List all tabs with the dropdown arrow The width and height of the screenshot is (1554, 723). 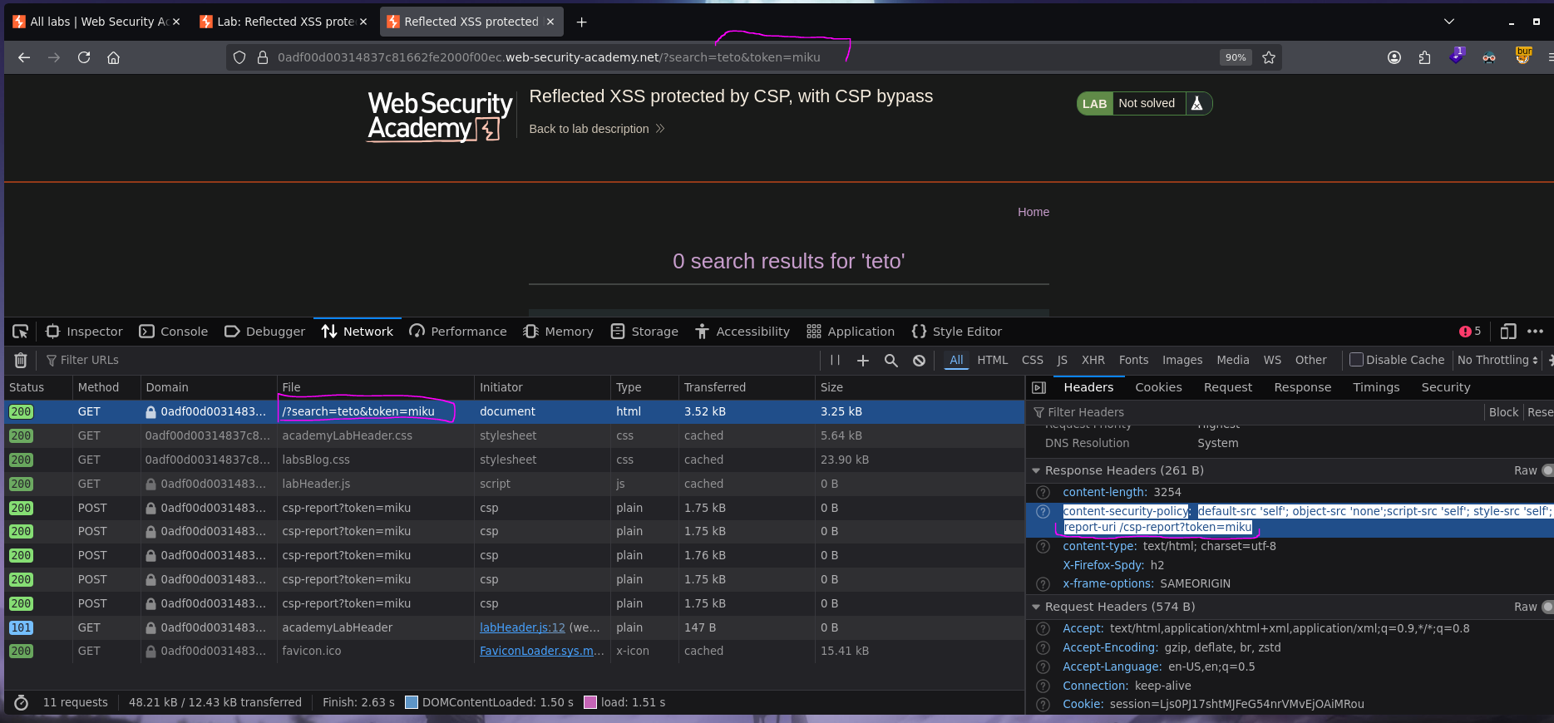tap(1449, 22)
